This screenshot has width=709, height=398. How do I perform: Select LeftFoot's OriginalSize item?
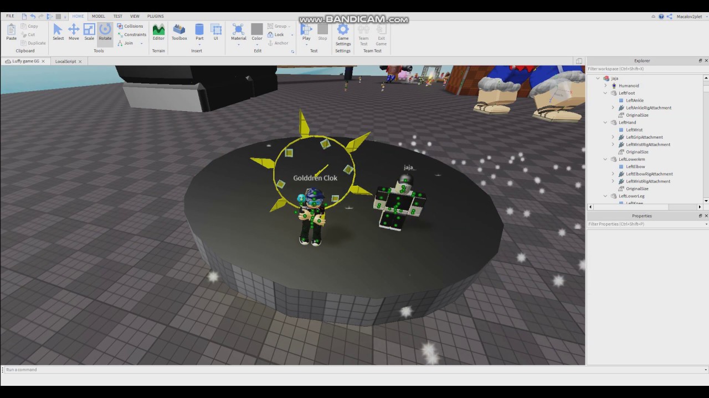637,115
